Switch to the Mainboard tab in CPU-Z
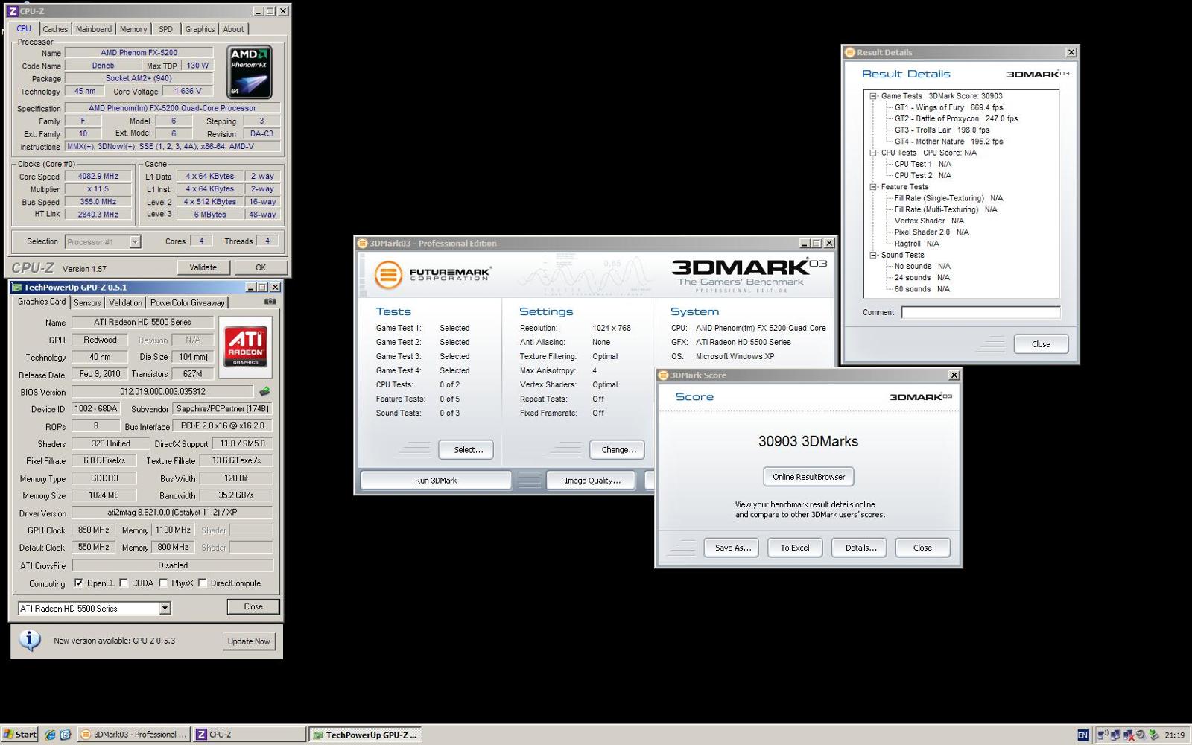The height and width of the screenshot is (745, 1192). coord(94,29)
